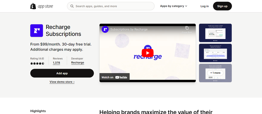Open the Shopify app store logo
Viewport: 262px width, 114px height.
click(41, 6)
